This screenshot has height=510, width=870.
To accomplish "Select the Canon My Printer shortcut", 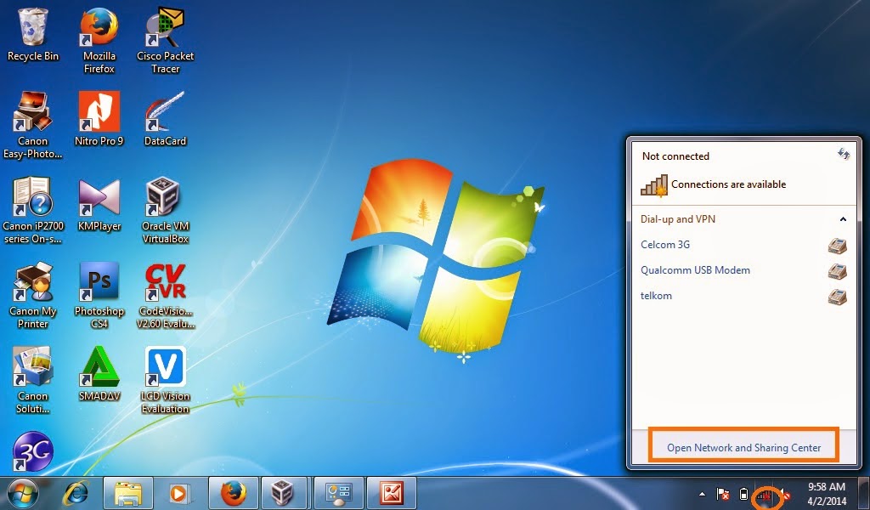I will (x=33, y=296).
